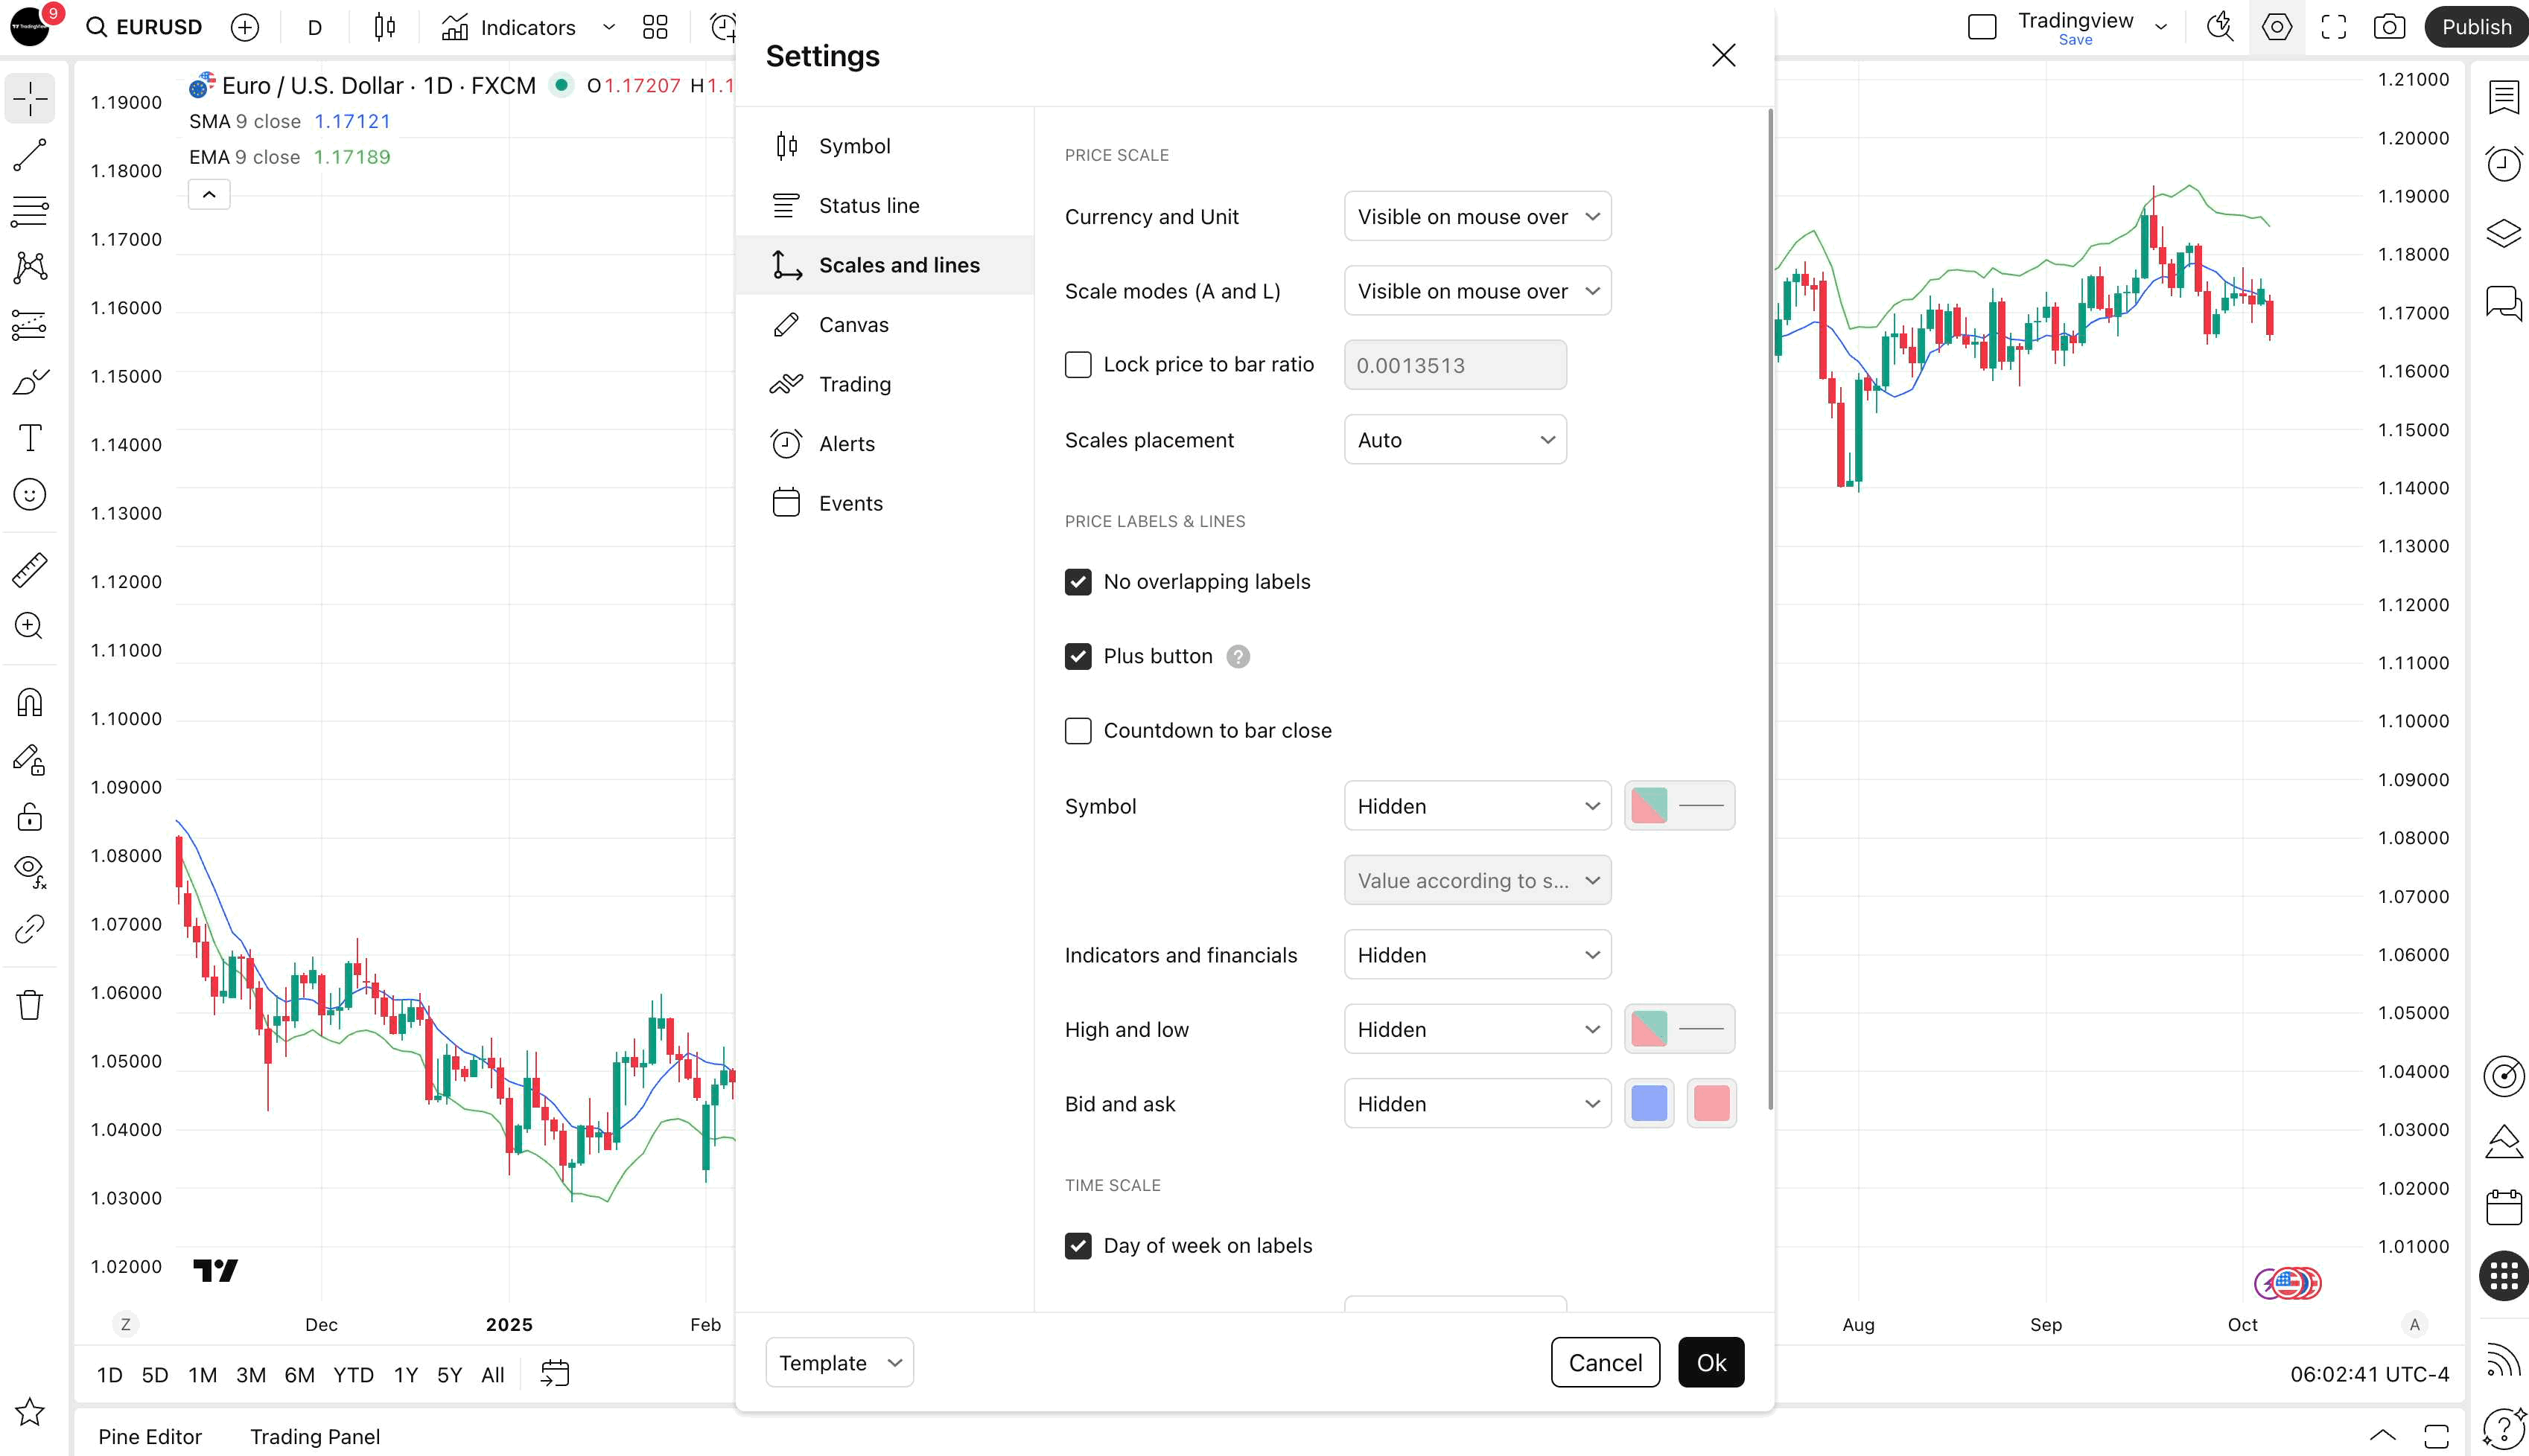Activate the magnet snapping mode
Viewport: 2529px width, 1456px height.
[30, 703]
